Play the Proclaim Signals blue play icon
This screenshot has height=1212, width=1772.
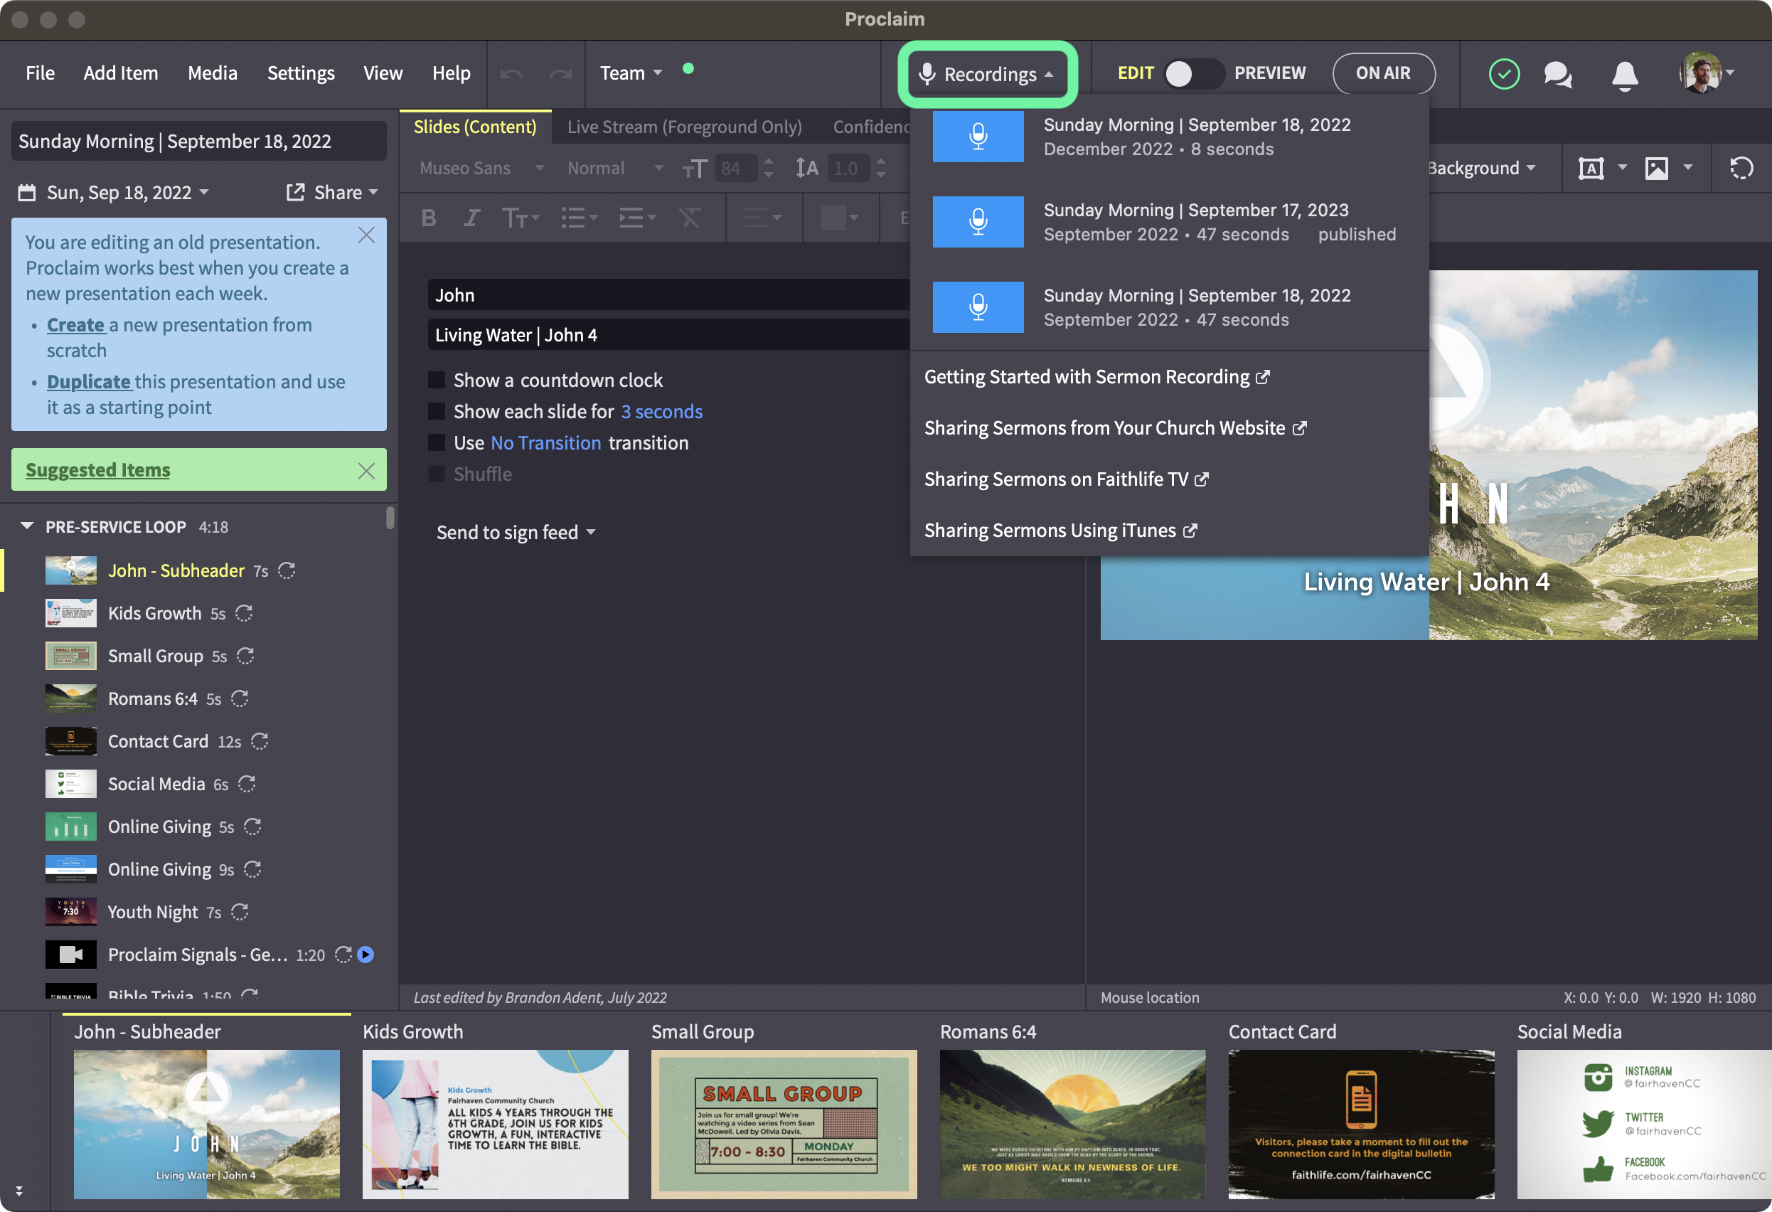[366, 955]
